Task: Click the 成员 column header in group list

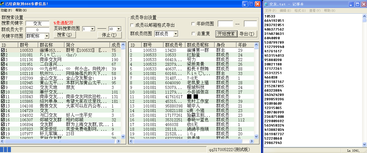Action: point(115,45)
